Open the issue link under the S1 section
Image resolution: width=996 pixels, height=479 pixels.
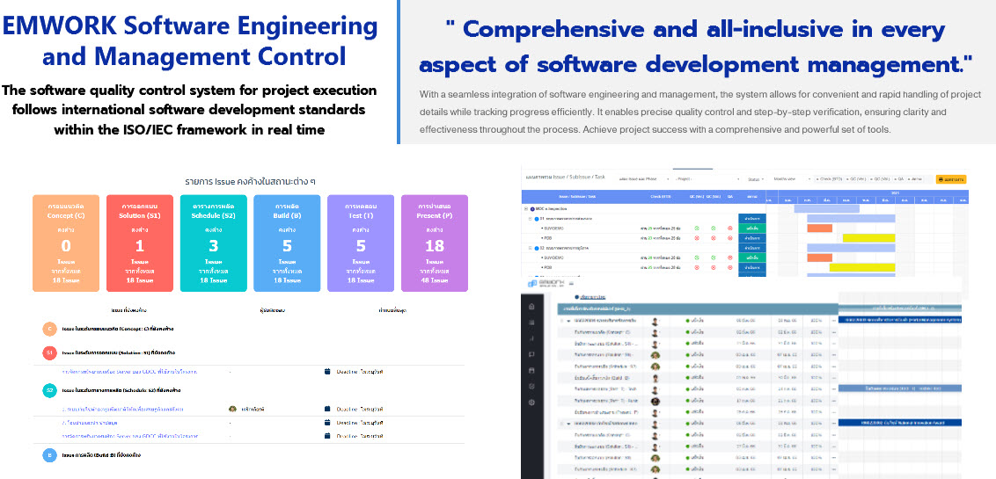click(129, 372)
